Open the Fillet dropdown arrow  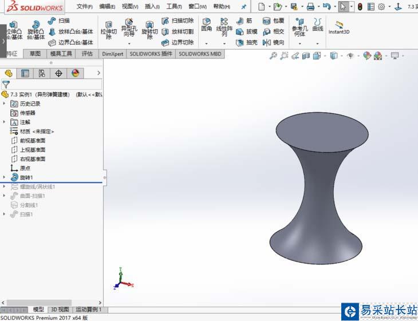[x=206, y=43]
